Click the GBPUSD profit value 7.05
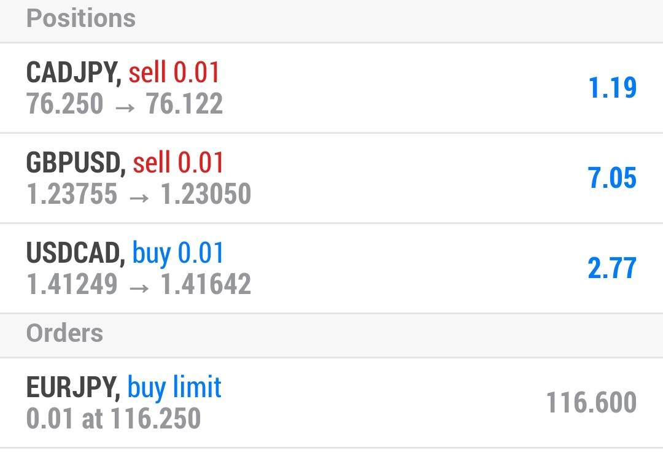This screenshot has width=663, height=453. click(x=612, y=178)
